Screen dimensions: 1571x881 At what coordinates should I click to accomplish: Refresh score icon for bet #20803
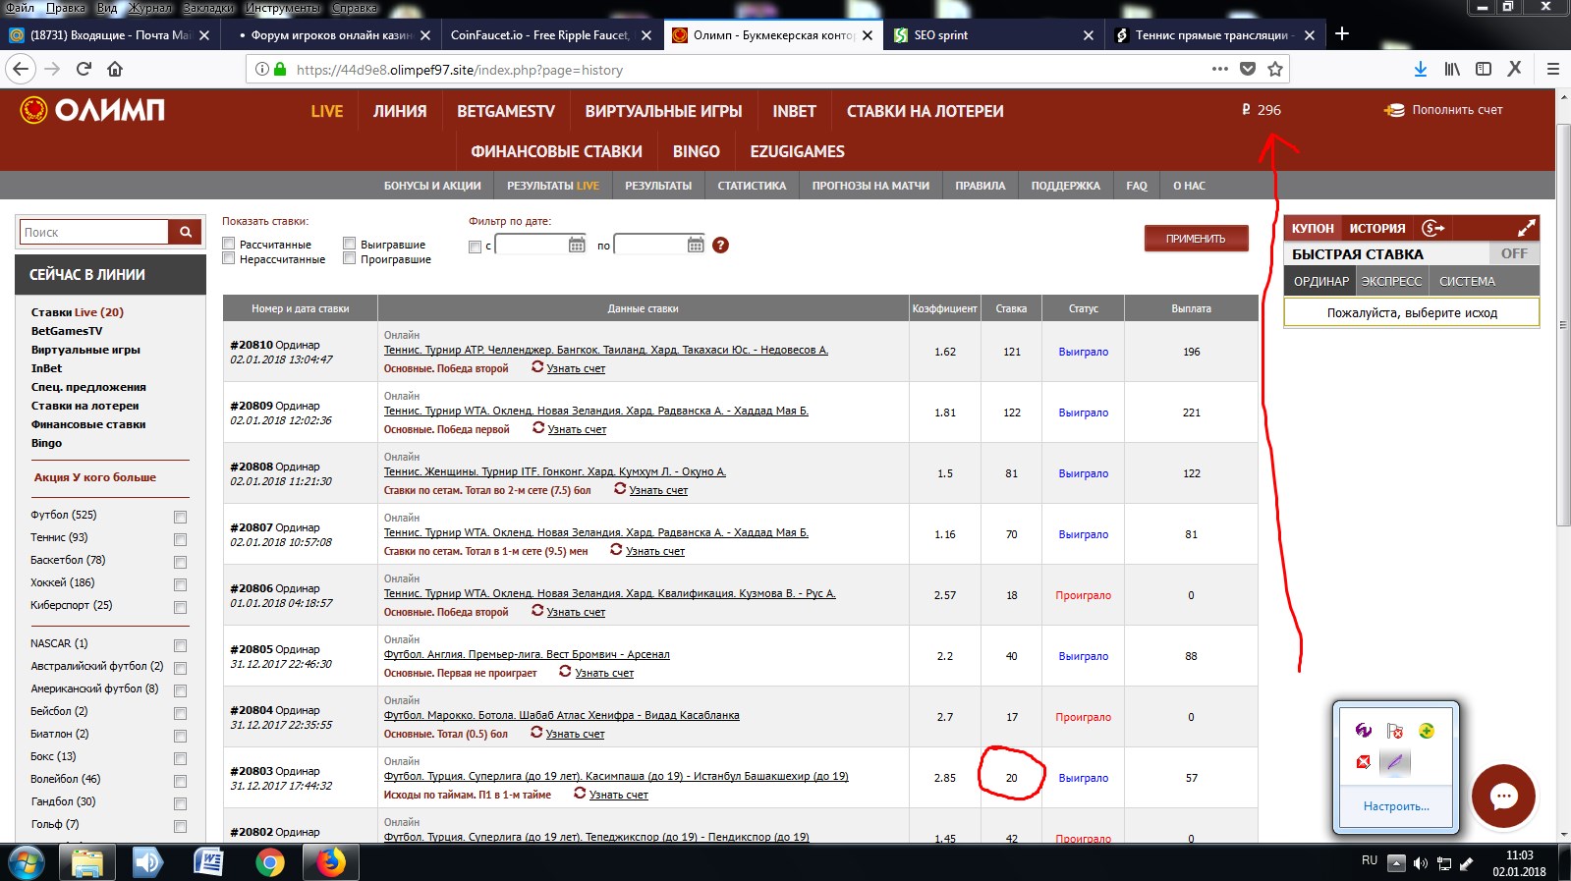pyautogui.click(x=580, y=794)
